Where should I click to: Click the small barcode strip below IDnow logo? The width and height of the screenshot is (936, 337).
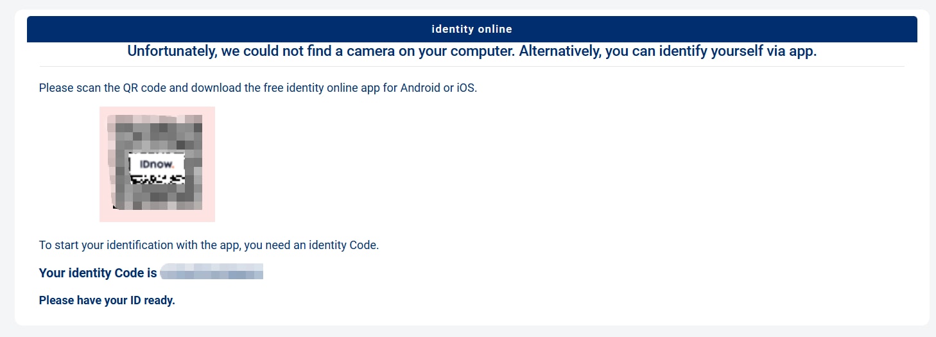tap(157, 179)
